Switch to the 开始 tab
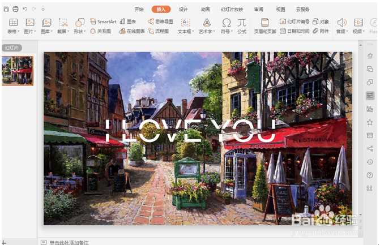Screen dimensions: 380x245 tap(139, 10)
